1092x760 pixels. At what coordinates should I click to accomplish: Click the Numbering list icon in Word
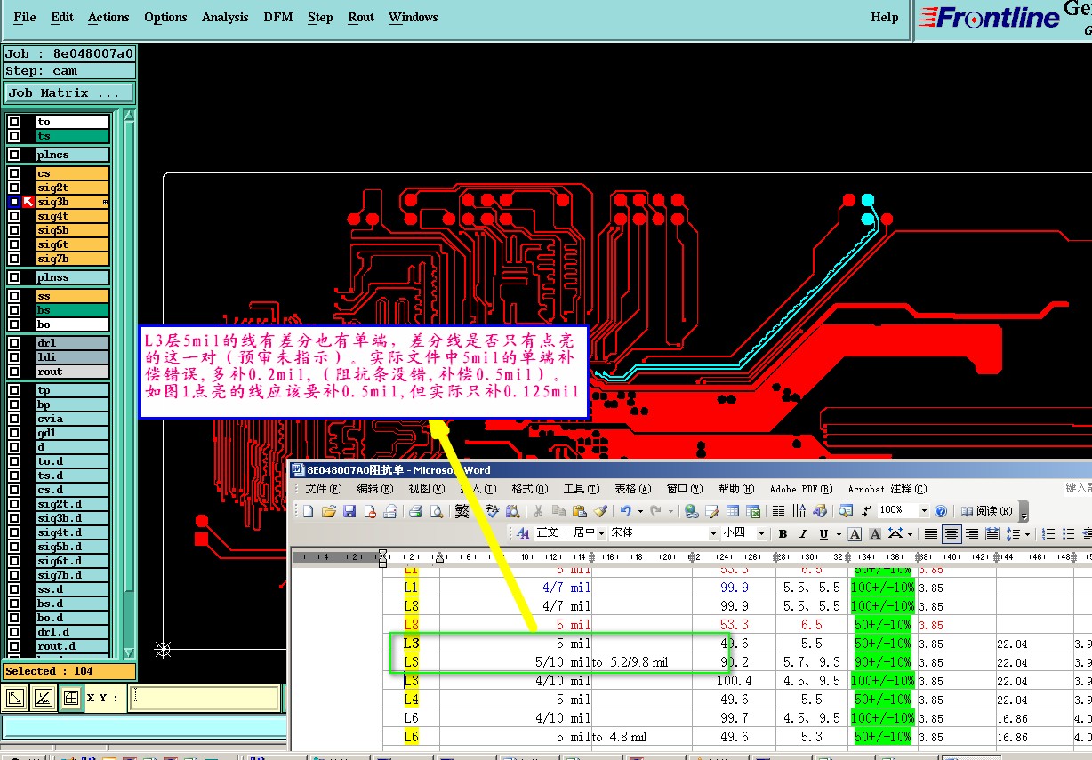point(1048,534)
